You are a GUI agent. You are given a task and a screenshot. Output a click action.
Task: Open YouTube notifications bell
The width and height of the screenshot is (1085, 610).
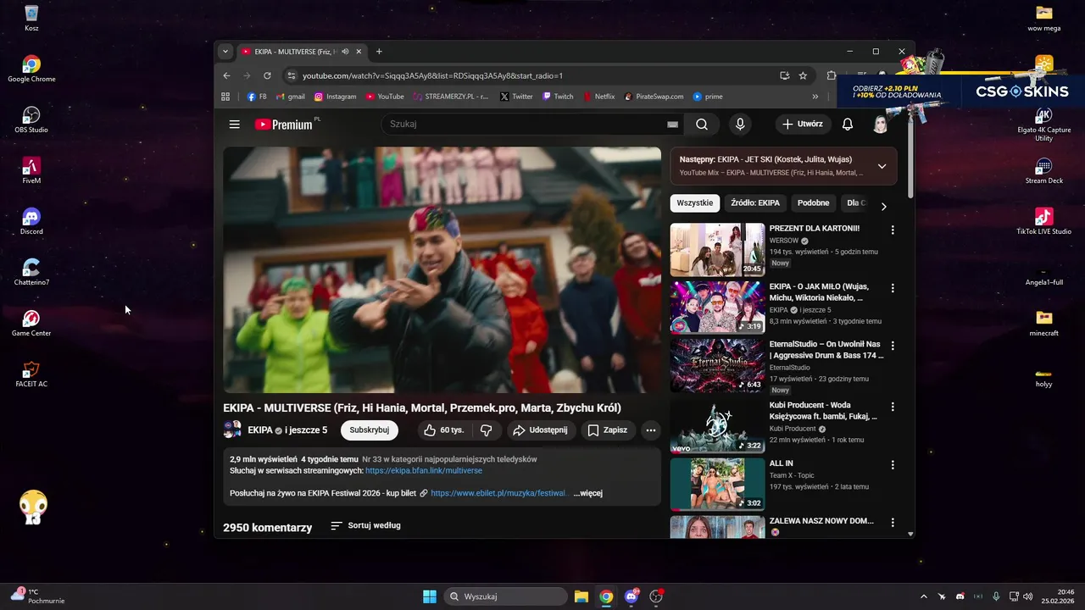pyautogui.click(x=847, y=125)
